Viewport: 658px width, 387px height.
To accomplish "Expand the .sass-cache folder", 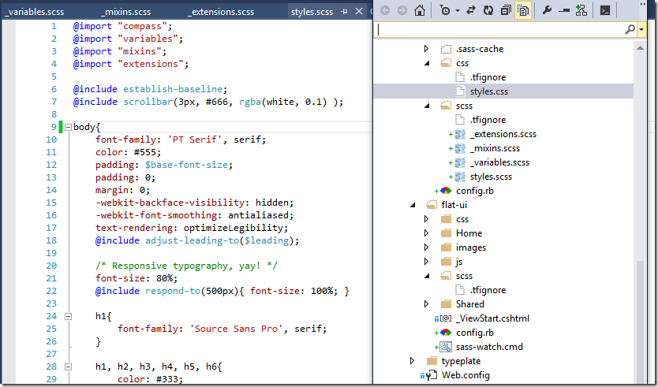I will click(426, 49).
